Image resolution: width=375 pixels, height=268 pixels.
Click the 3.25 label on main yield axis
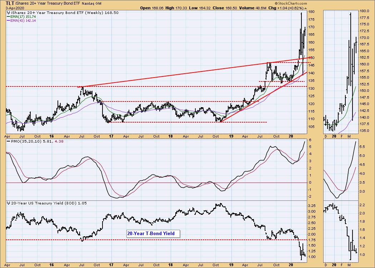coord(312,206)
